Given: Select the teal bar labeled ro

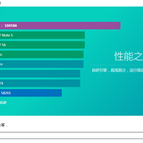Looking at the screenshot, I should click(42, 64).
